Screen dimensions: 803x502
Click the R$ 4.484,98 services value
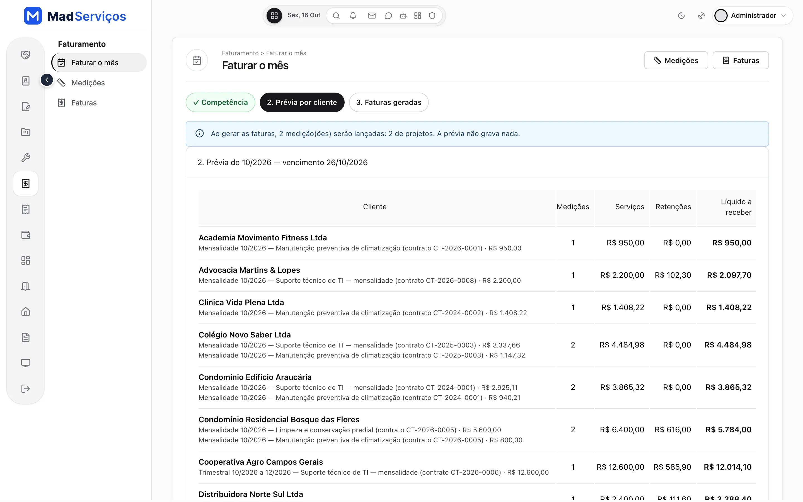tap(621, 345)
